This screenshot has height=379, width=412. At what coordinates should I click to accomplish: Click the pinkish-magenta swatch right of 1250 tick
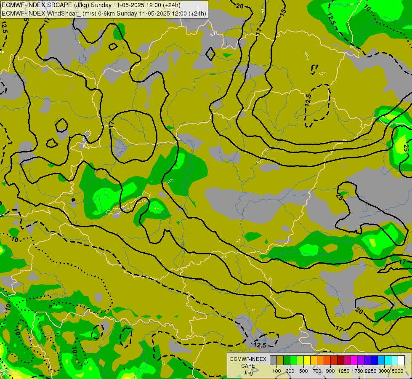[347, 360]
